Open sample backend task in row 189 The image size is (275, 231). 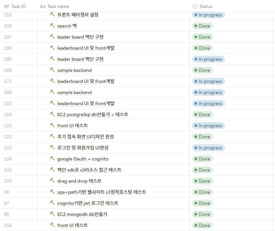[x=74, y=70]
